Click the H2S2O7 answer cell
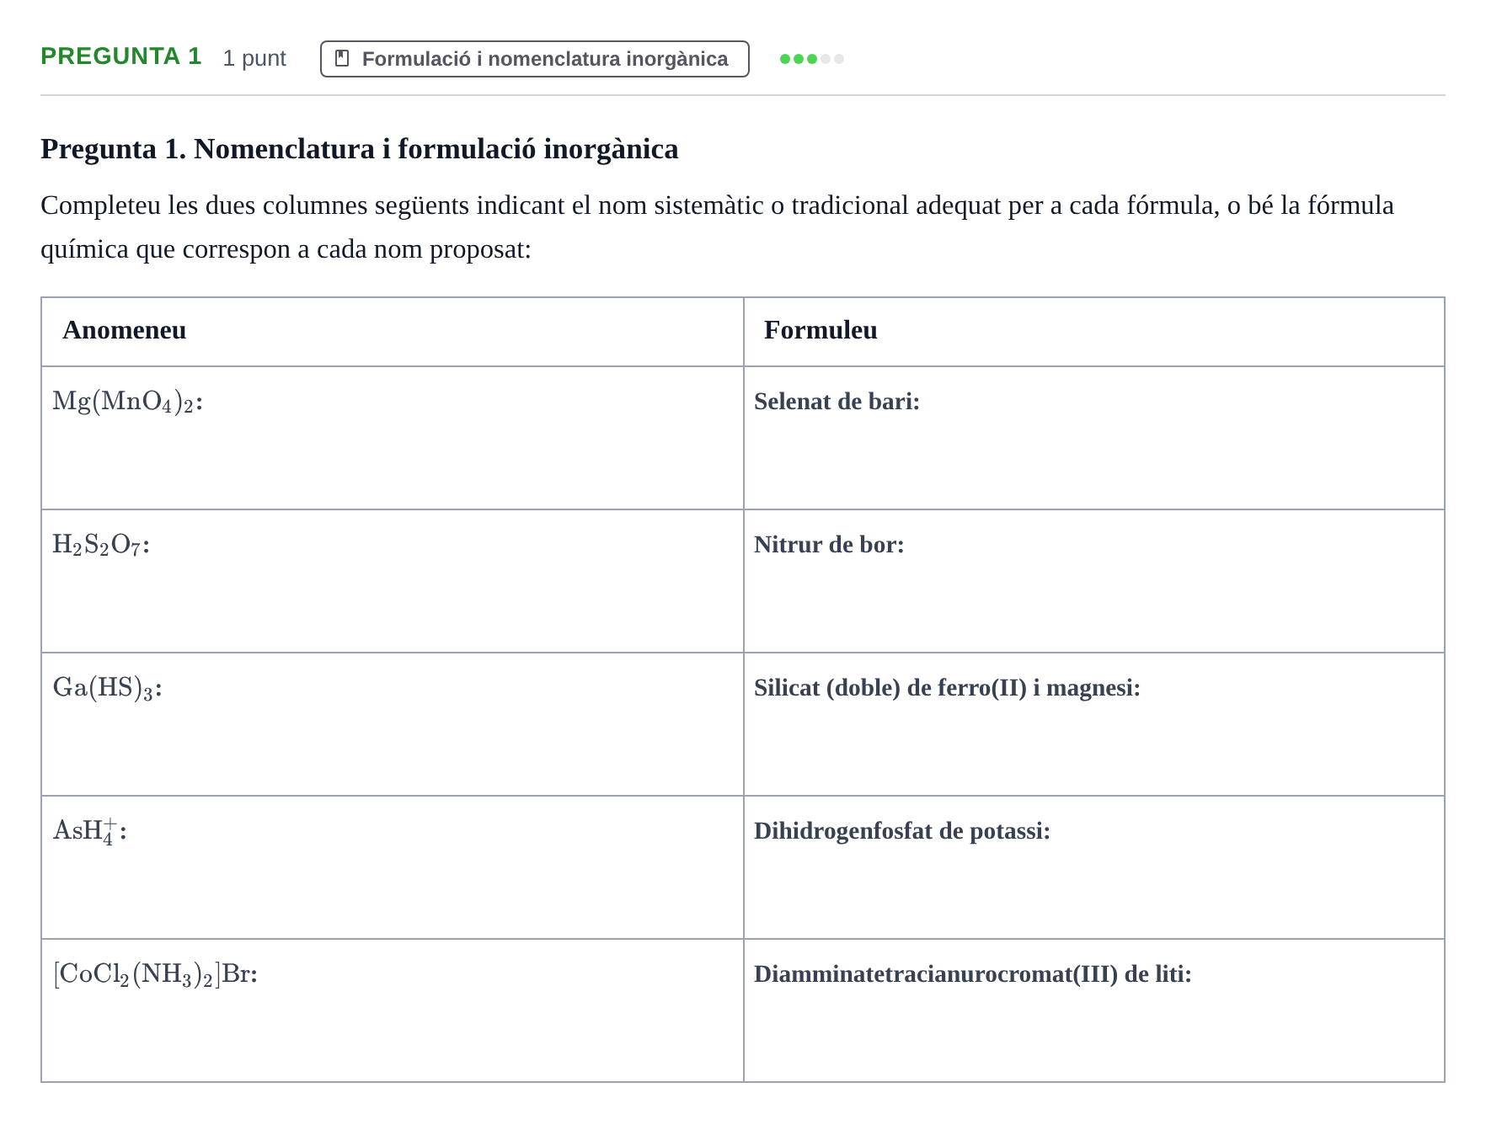The width and height of the screenshot is (1486, 1125). coord(393,581)
